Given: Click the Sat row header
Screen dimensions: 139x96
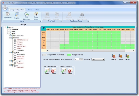Looking at the screenshot, I should pyautogui.click(x=44, y=45).
